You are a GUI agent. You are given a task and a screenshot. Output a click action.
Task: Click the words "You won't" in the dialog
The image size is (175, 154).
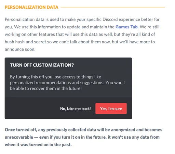point(115,83)
